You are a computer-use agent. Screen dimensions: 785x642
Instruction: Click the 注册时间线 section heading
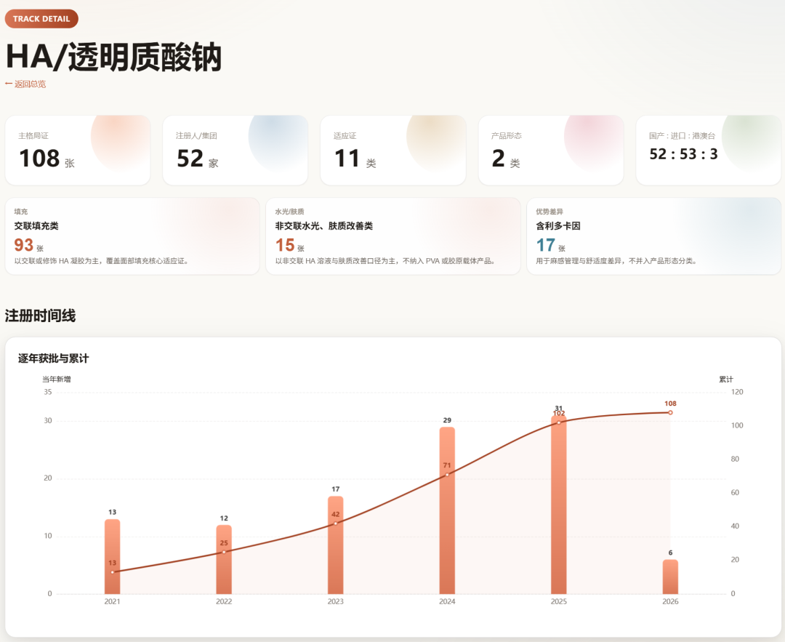(41, 316)
